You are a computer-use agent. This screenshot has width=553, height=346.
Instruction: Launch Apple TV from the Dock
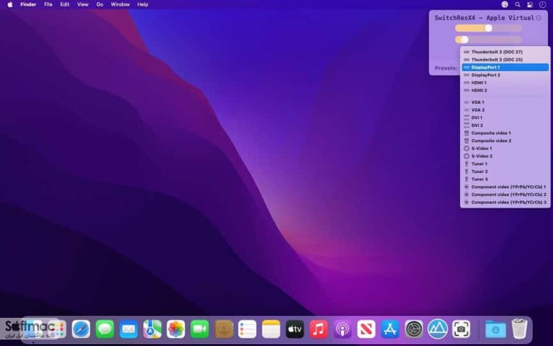(295, 329)
